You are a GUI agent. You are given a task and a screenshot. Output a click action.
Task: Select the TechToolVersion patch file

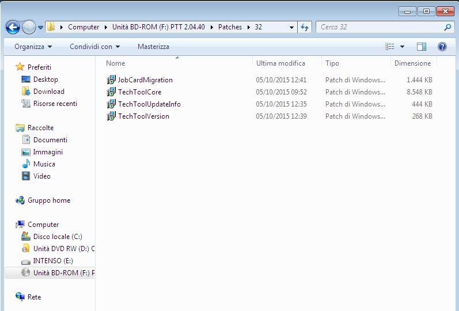138,116
